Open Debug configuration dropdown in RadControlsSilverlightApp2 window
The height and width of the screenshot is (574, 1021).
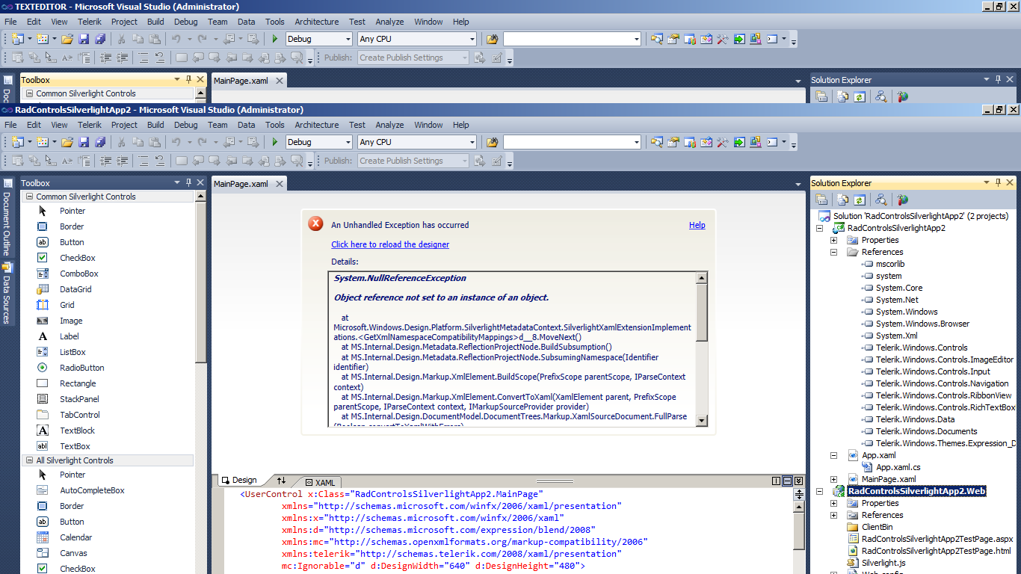point(348,142)
